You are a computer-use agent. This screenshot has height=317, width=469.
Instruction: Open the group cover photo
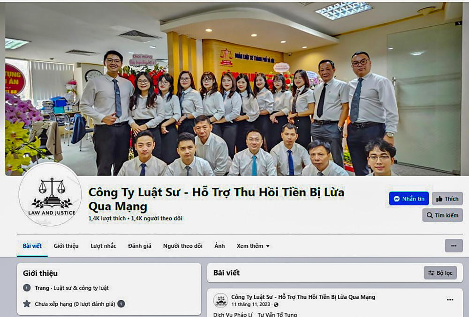pyautogui.click(x=234, y=89)
